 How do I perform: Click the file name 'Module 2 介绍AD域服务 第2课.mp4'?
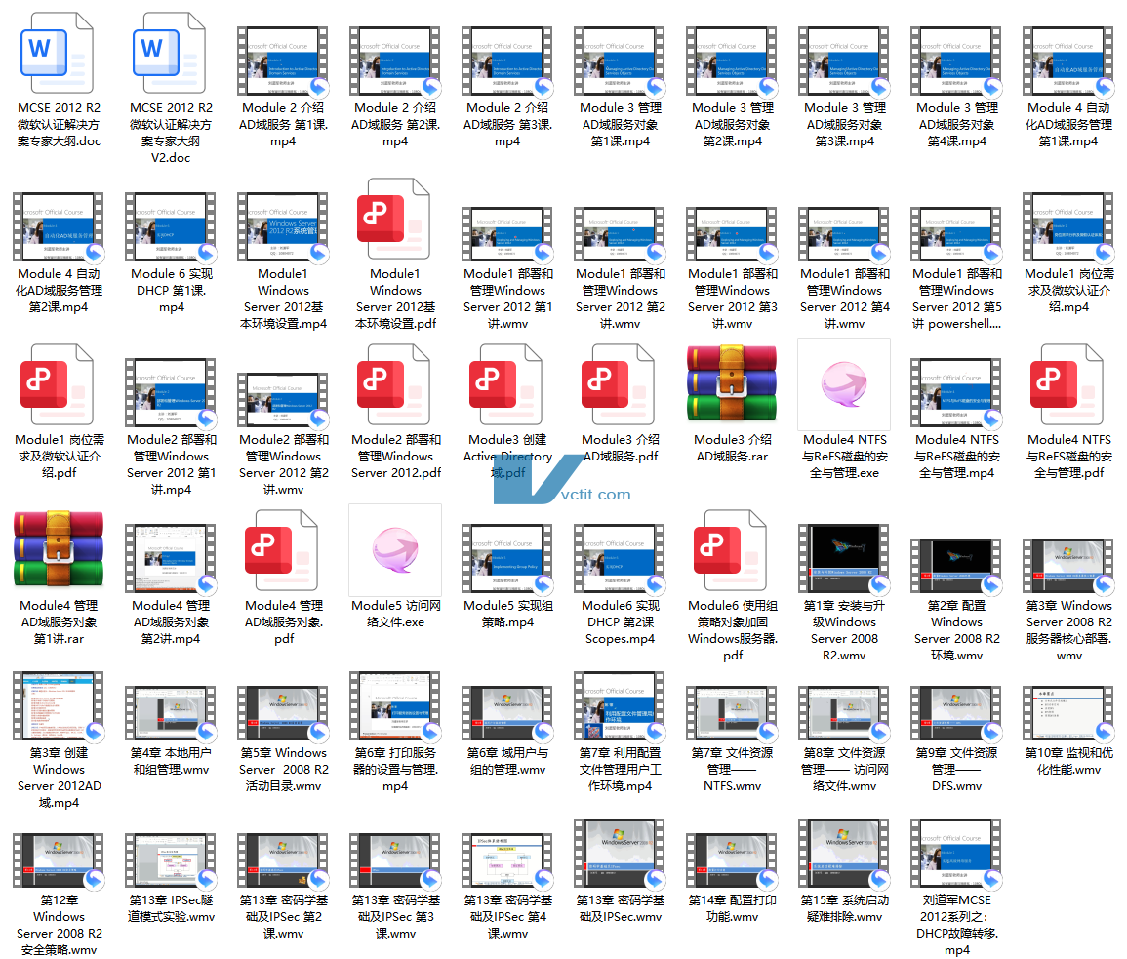395,124
